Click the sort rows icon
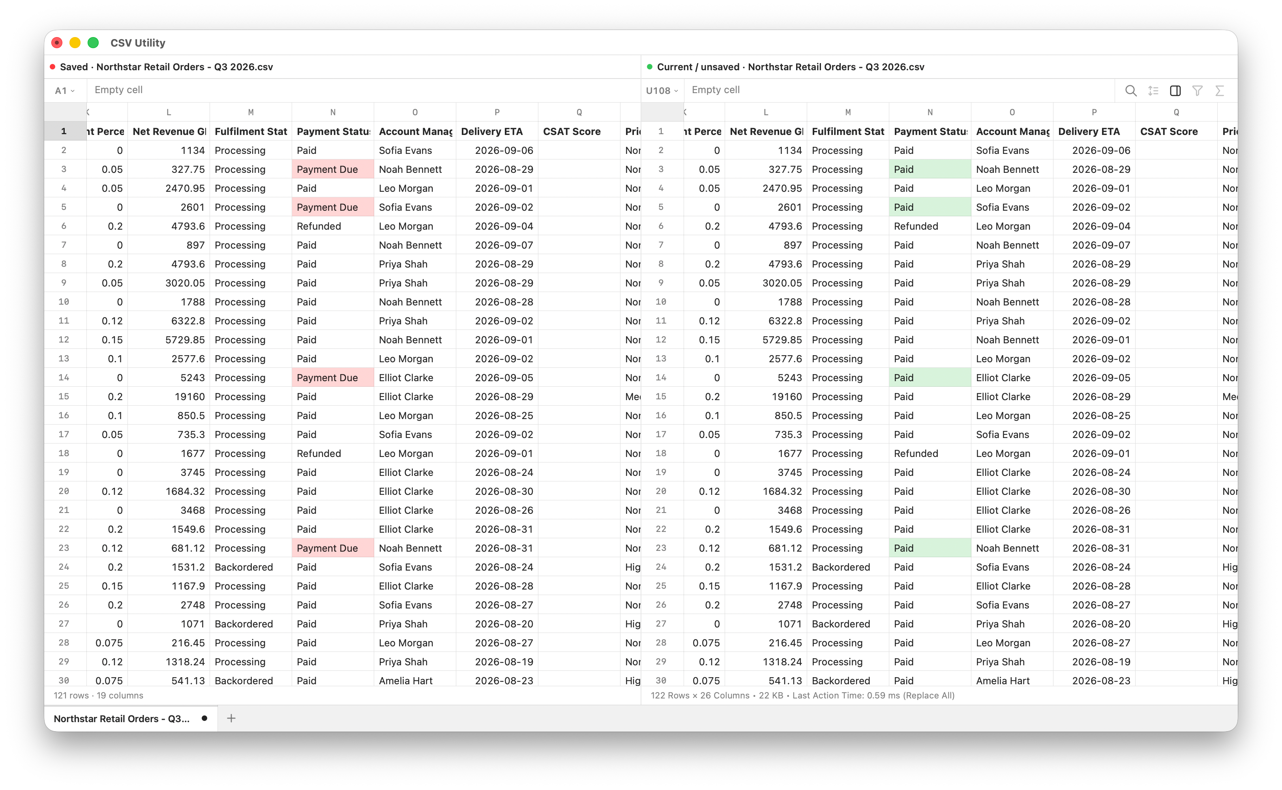 pyautogui.click(x=1153, y=90)
